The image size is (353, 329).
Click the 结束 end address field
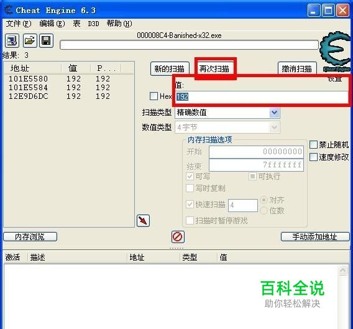pos(256,165)
